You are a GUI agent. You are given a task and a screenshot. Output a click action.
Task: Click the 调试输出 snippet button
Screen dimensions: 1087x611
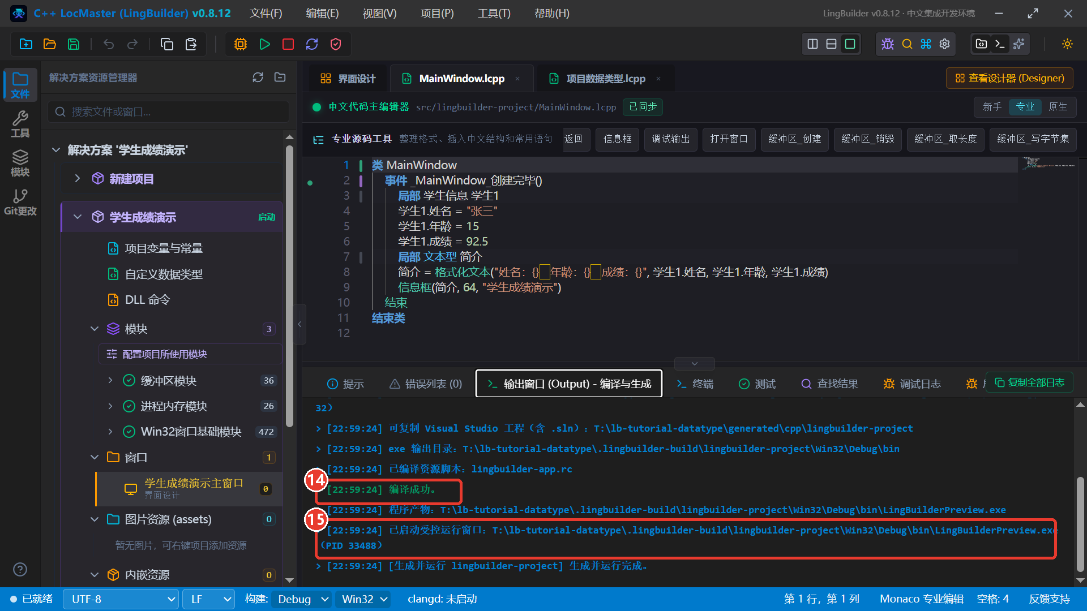(x=671, y=139)
